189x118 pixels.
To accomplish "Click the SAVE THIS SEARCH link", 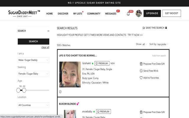I will point(155,28).
